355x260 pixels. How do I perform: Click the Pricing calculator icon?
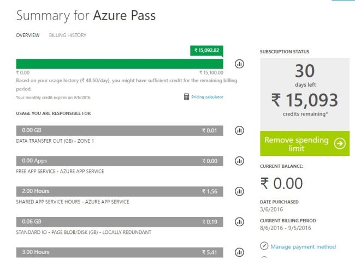(x=187, y=97)
